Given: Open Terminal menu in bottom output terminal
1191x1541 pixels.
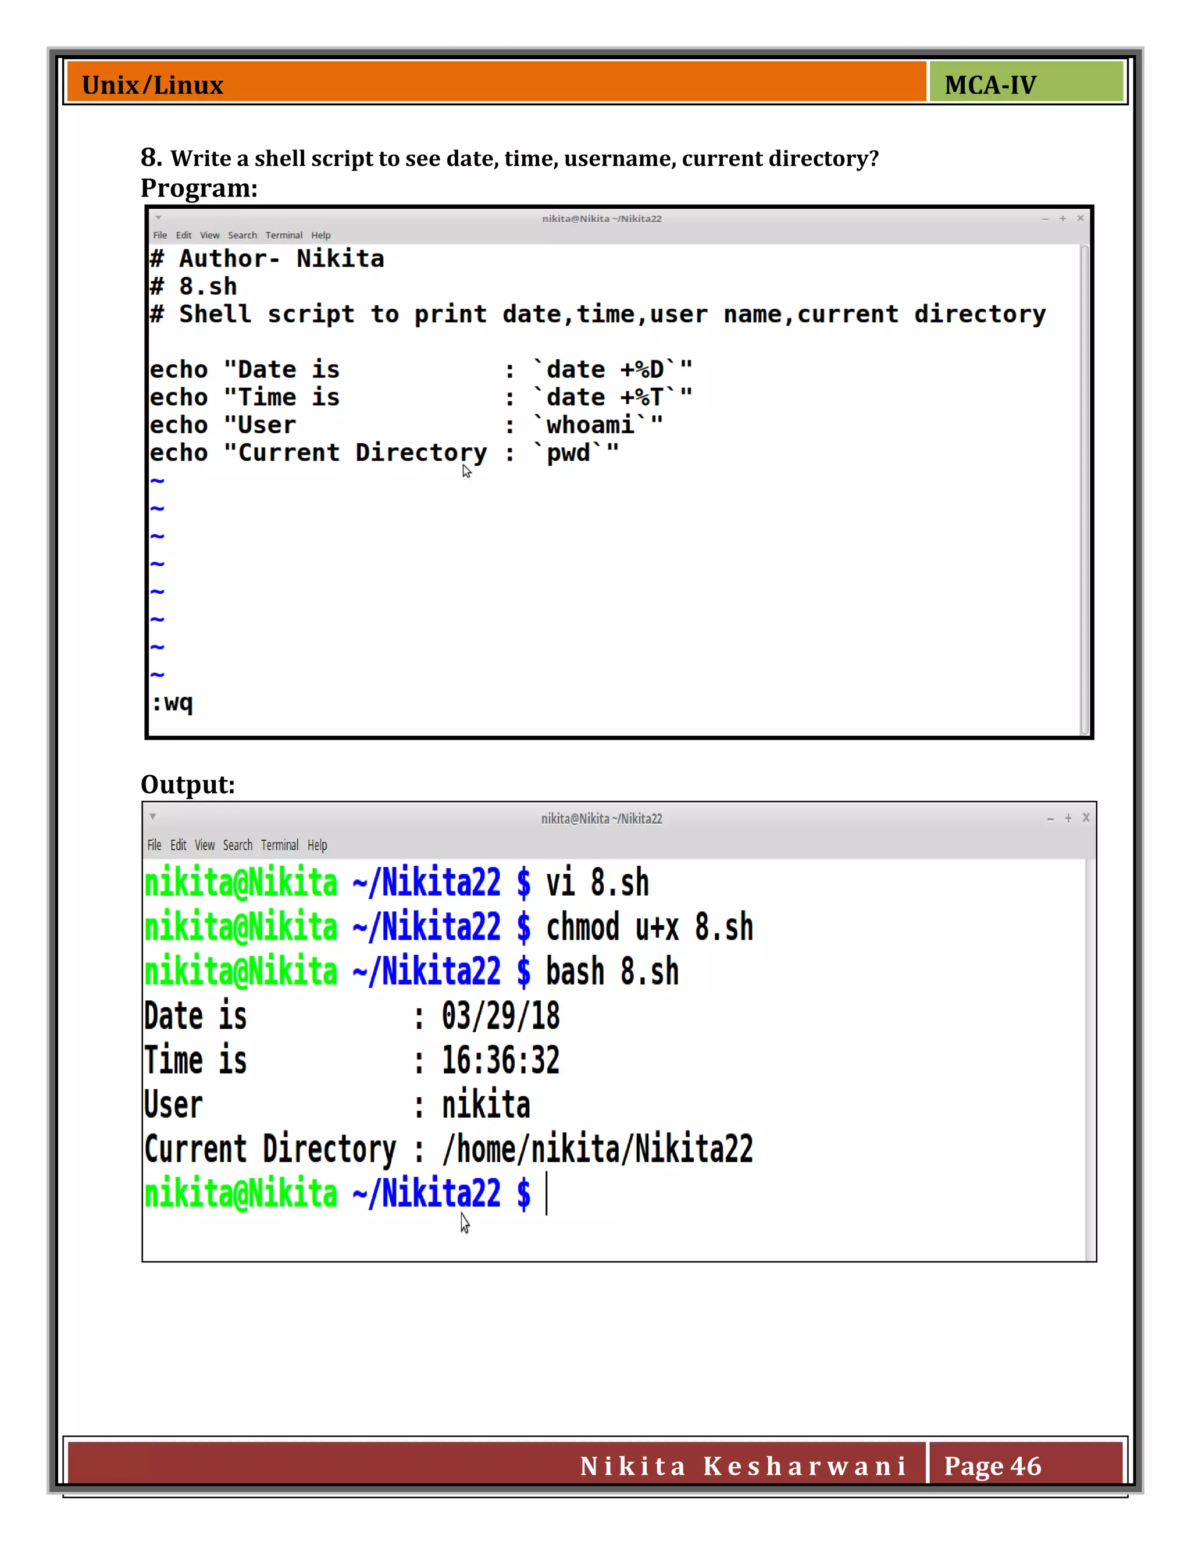Looking at the screenshot, I should [279, 844].
